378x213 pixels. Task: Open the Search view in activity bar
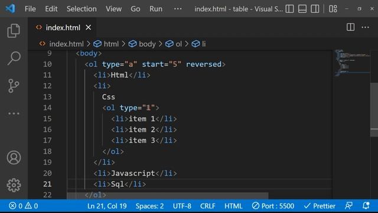click(x=14, y=58)
